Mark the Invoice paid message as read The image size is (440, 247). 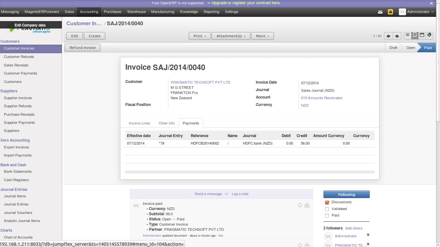[x=307, y=205]
